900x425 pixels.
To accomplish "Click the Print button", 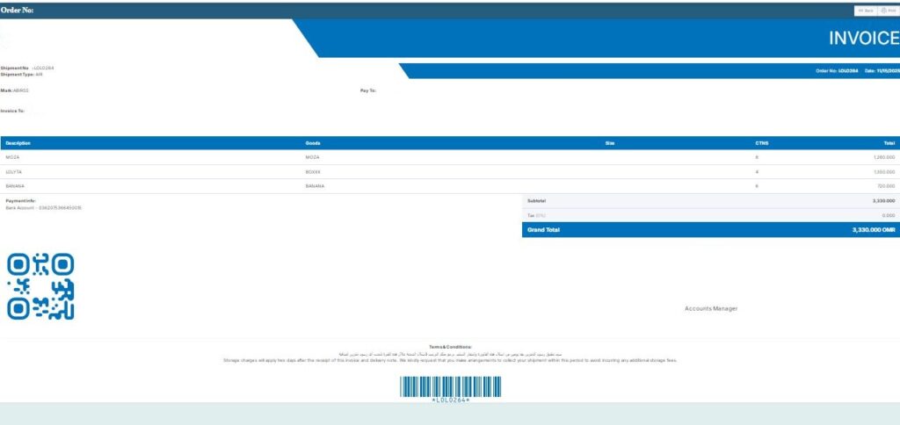I will [x=888, y=11].
